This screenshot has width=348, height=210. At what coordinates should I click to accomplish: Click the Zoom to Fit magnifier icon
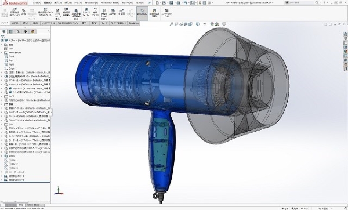[171, 24]
